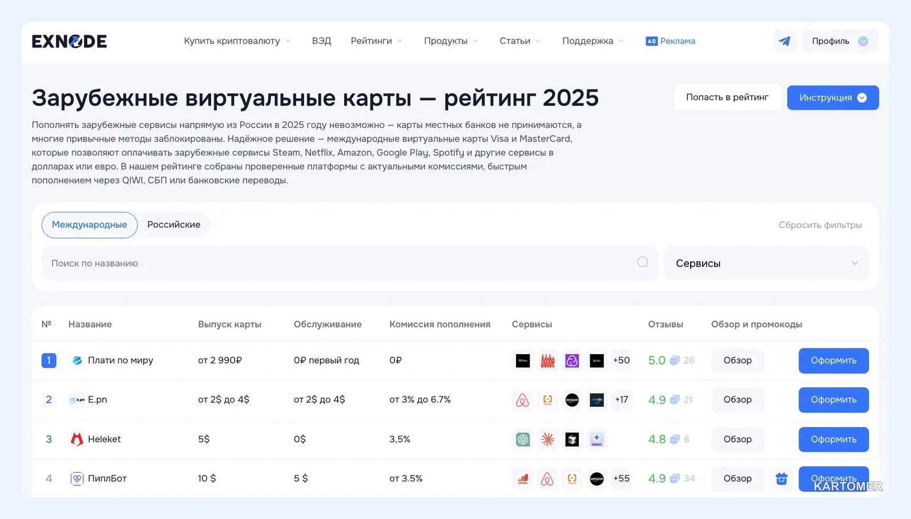Show the +17 more services for E.pn
Image resolution: width=911 pixels, height=519 pixels.
click(x=621, y=400)
